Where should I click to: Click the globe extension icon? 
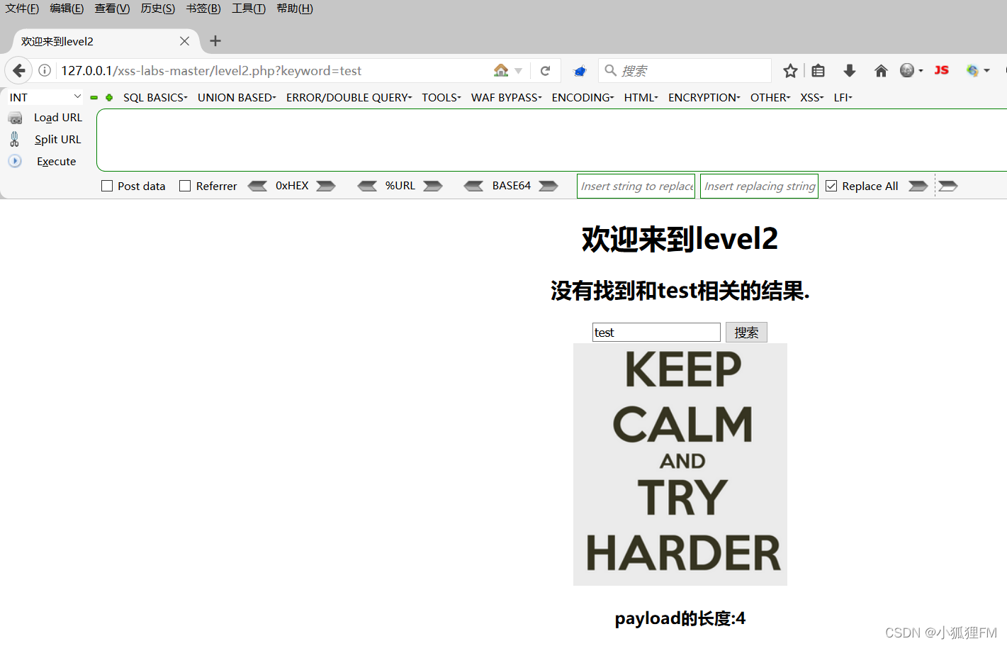pos(907,70)
